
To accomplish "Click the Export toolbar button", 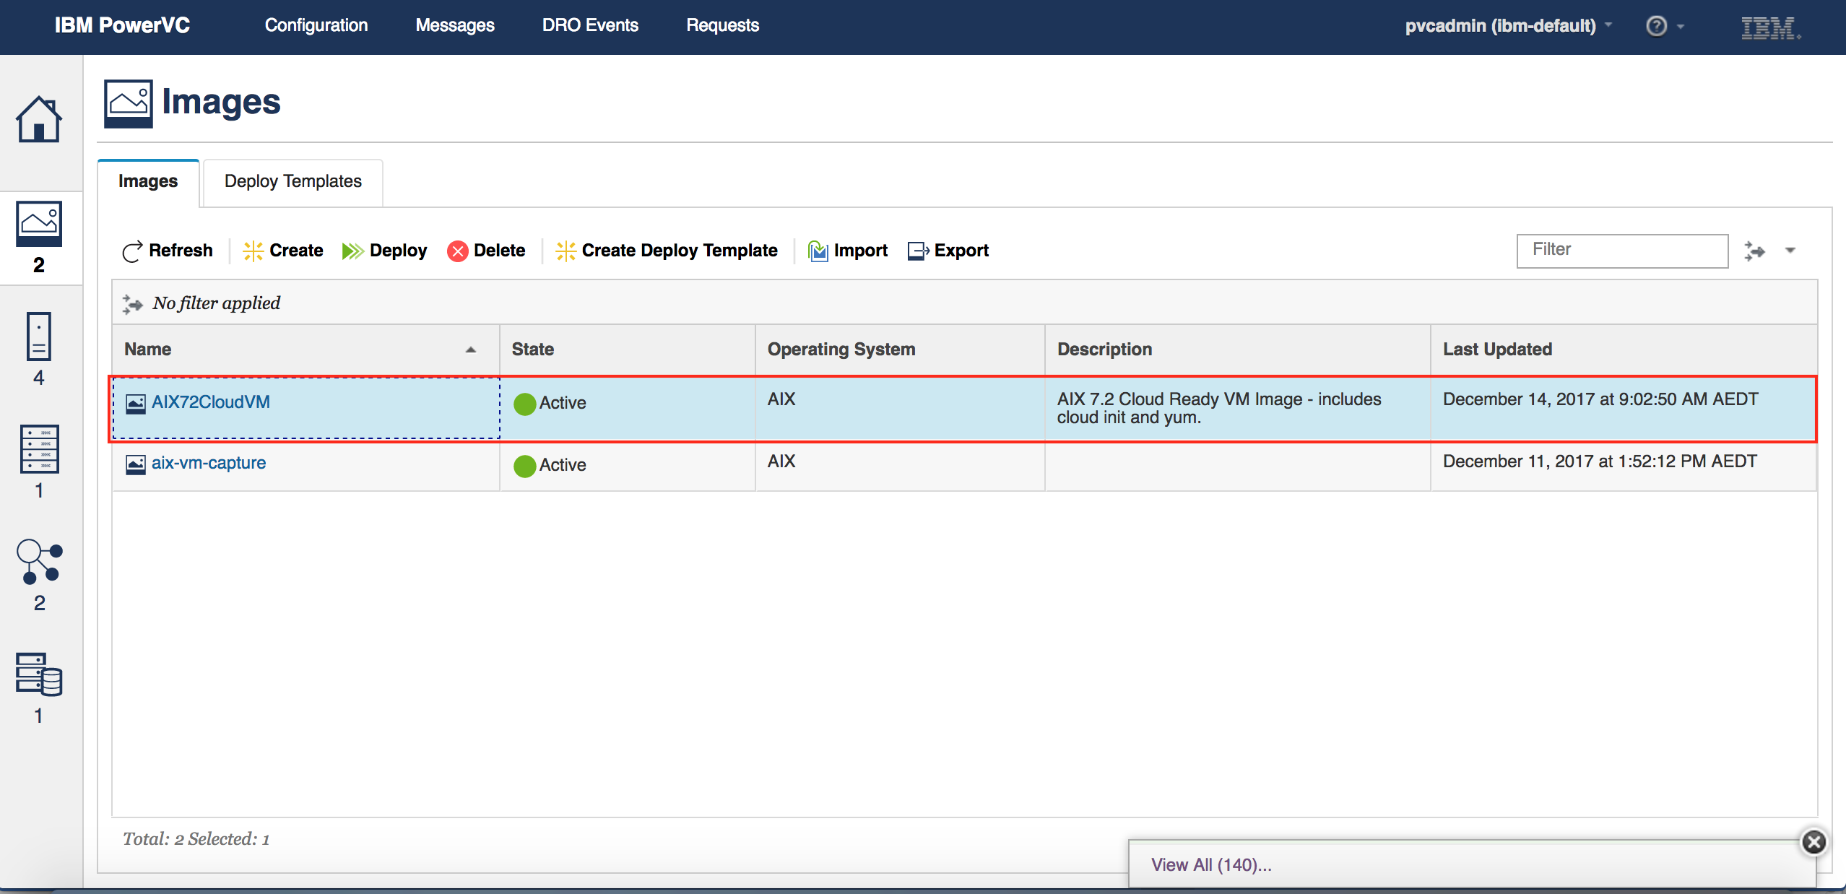I will pos(948,251).
